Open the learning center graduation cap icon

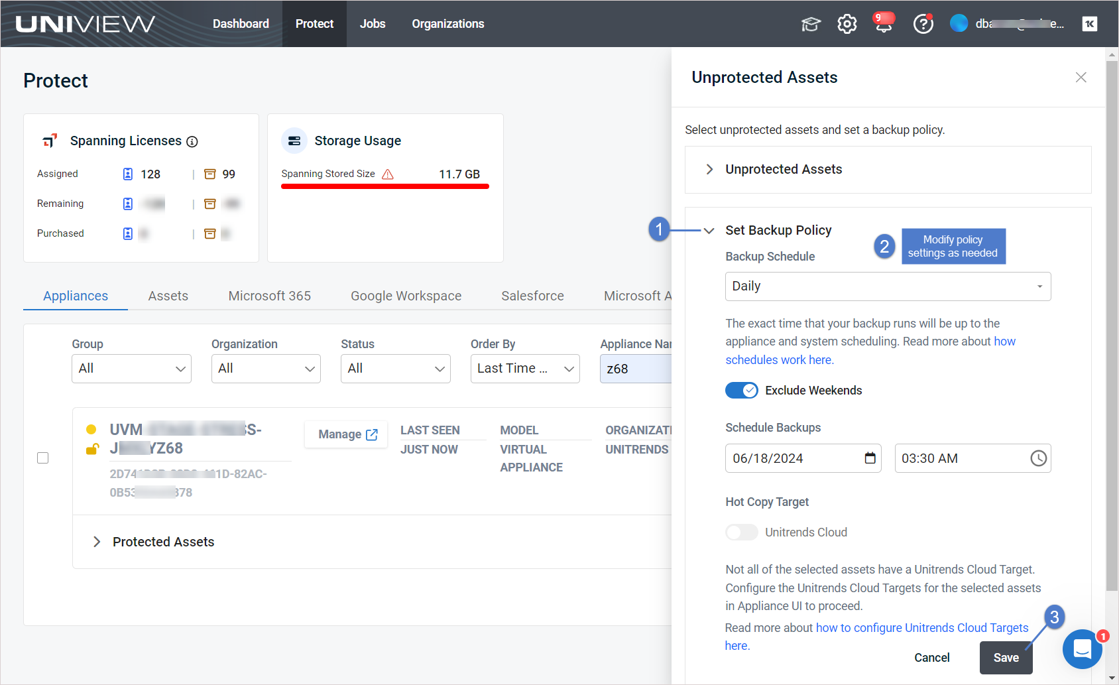(811, 25)
